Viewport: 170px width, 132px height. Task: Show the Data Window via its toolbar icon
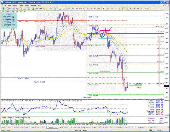(17, 8)
